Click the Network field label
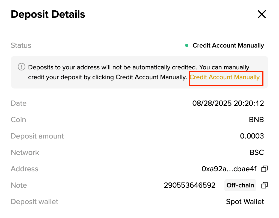Screen dimensions: 279x218 click(25, 153)
